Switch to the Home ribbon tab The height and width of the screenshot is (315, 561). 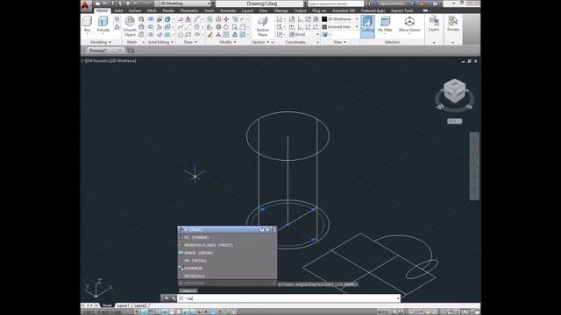(102, 10)
